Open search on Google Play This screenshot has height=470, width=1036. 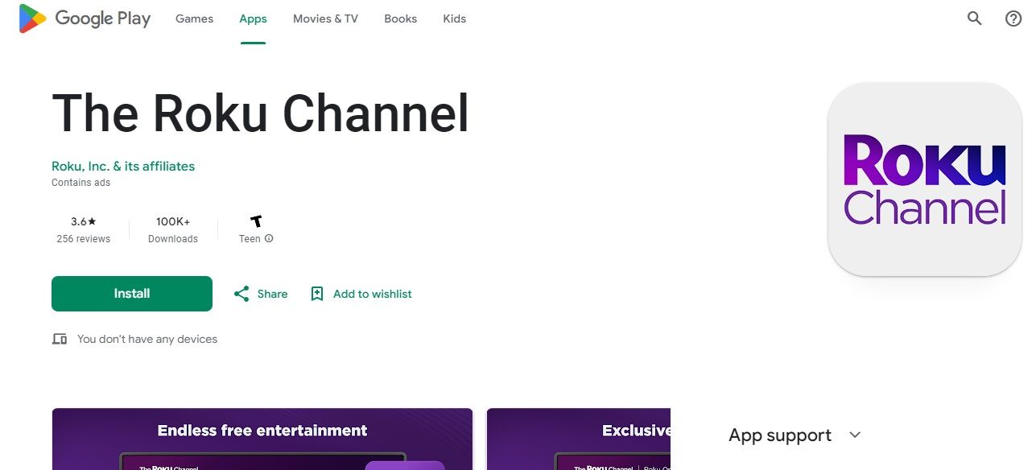point(974,18)
